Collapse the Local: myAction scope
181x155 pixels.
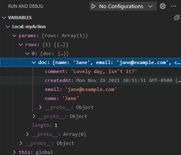click(8, 27)
